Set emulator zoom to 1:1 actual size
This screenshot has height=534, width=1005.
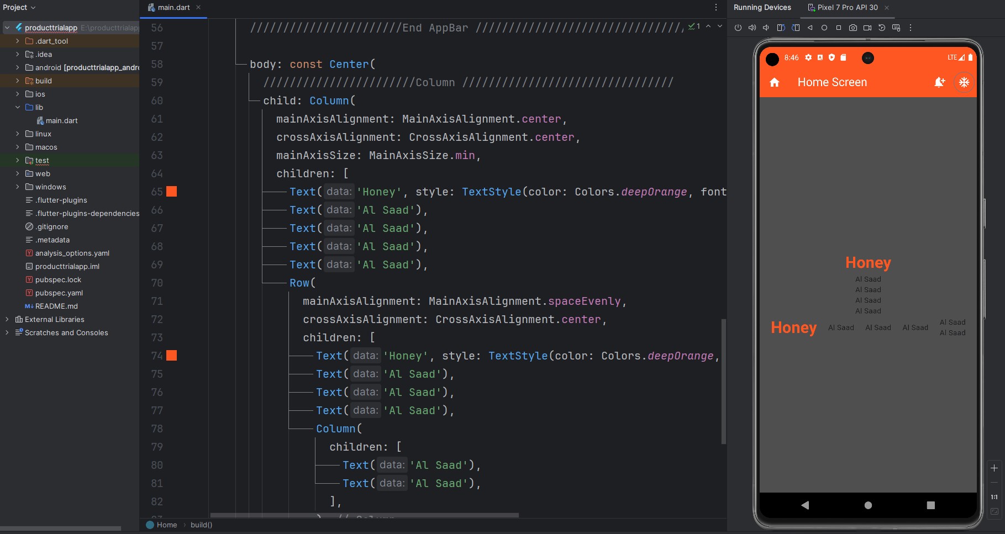click(994, 497)
